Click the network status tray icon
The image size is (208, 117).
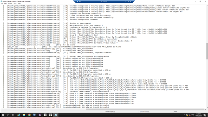pyautogui.click(x=187, y=115)
